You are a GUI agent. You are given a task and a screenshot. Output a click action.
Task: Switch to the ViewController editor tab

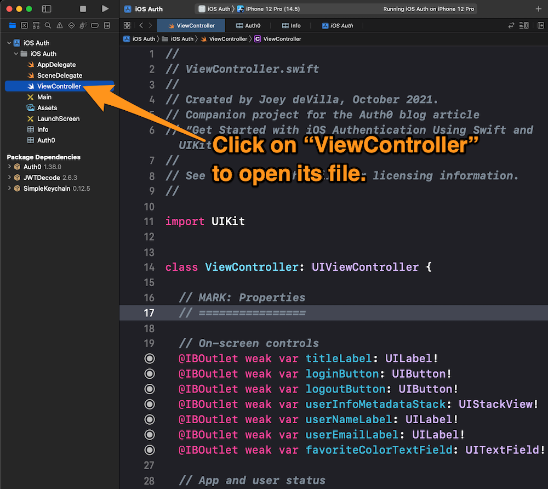[191, 26]
